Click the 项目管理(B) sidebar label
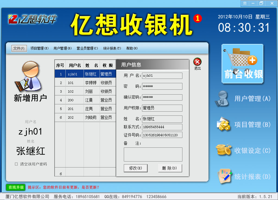 pos(252,125)
